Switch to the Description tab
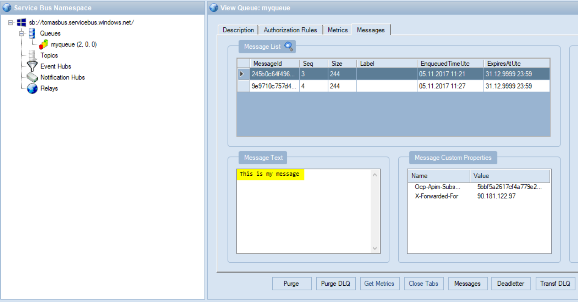578x302 pixels. click(x=238, y=30)
